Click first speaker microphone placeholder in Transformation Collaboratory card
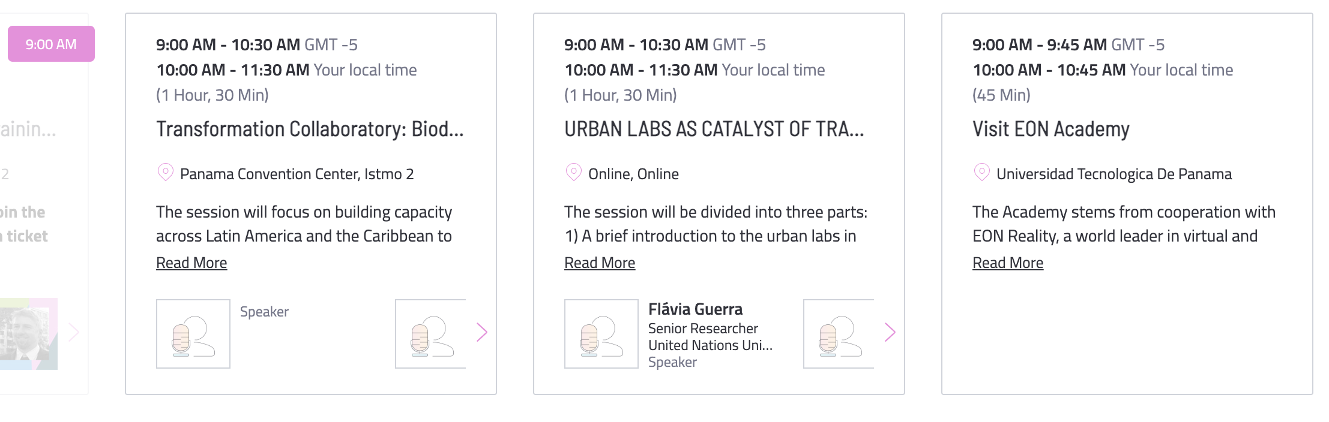This screenshot has width=1329, height=422. click(x=193, y=334)
